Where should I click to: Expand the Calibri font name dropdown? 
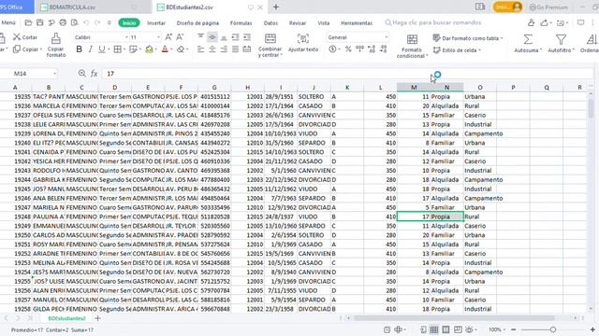click(x=126, y=37)
